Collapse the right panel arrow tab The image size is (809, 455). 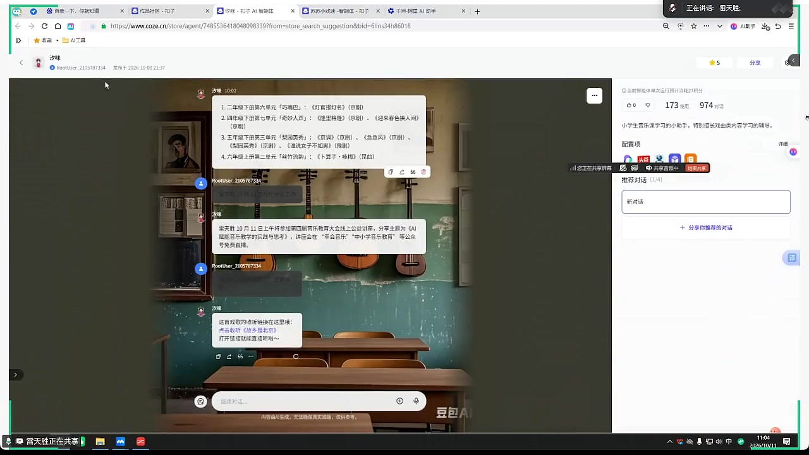(x=794, y=60)
